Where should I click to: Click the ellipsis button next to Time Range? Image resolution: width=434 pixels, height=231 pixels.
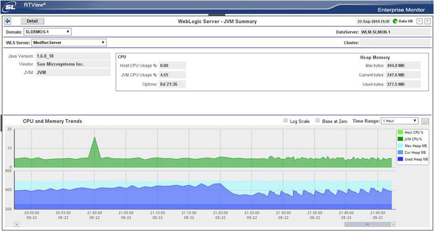coord(425,121)
